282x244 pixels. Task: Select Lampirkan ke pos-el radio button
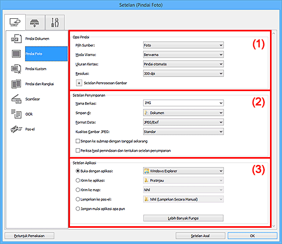tap(78, 199)
